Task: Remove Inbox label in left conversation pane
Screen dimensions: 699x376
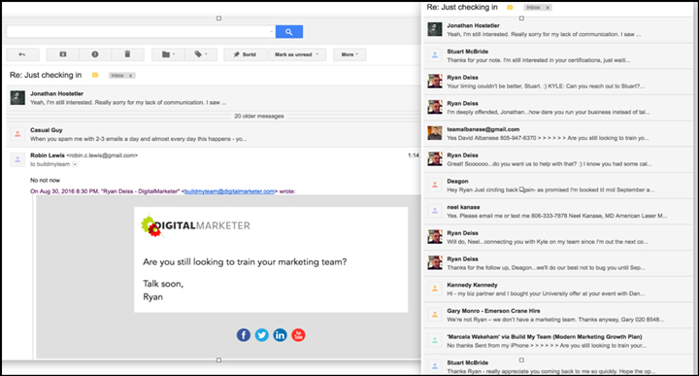Action: 131,76
